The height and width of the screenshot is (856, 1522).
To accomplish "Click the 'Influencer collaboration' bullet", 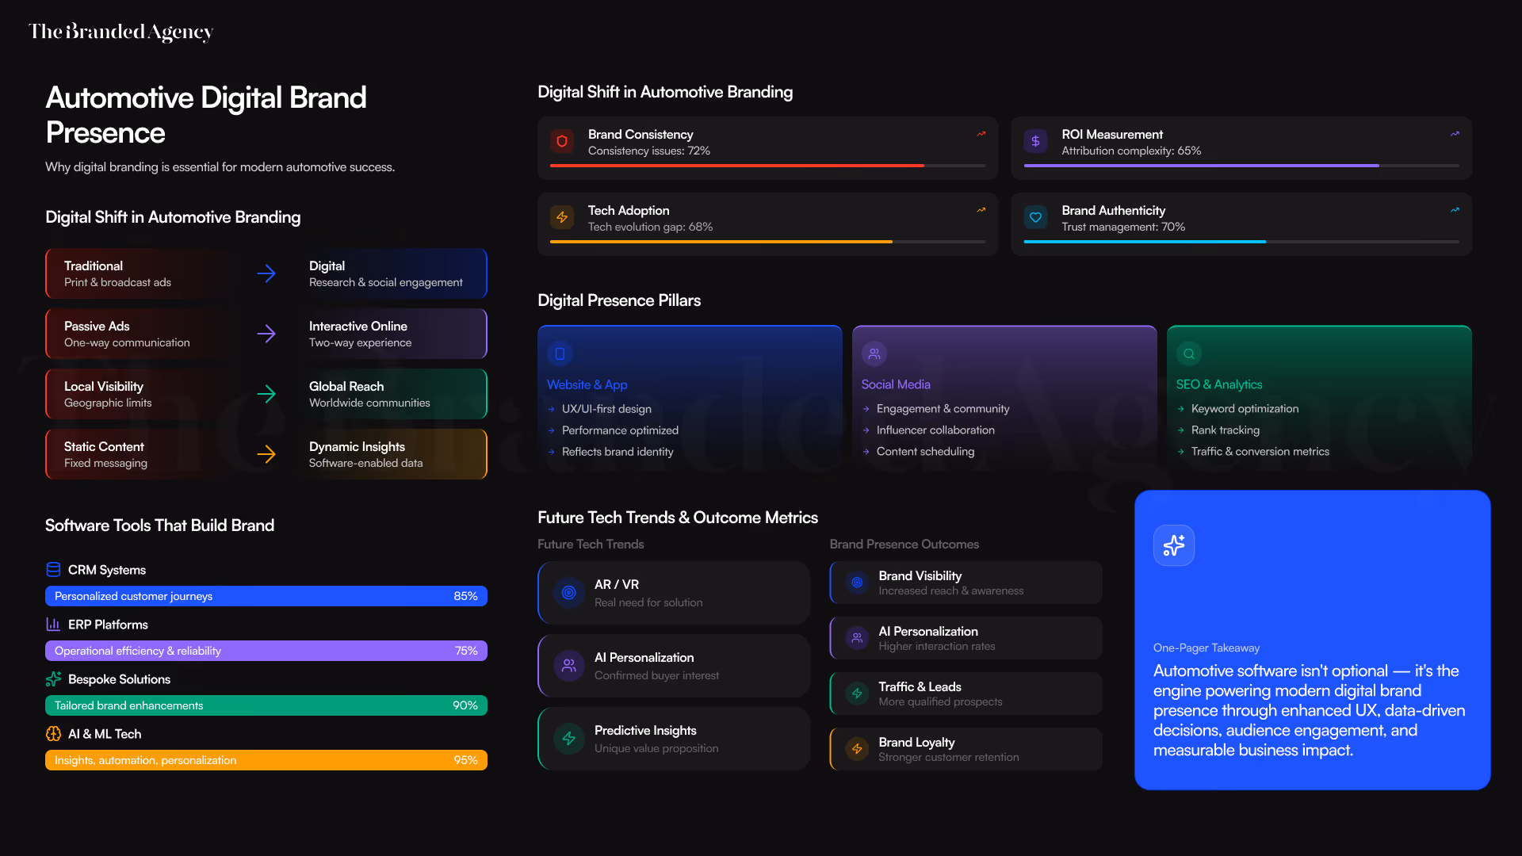I will click(935, 430).
